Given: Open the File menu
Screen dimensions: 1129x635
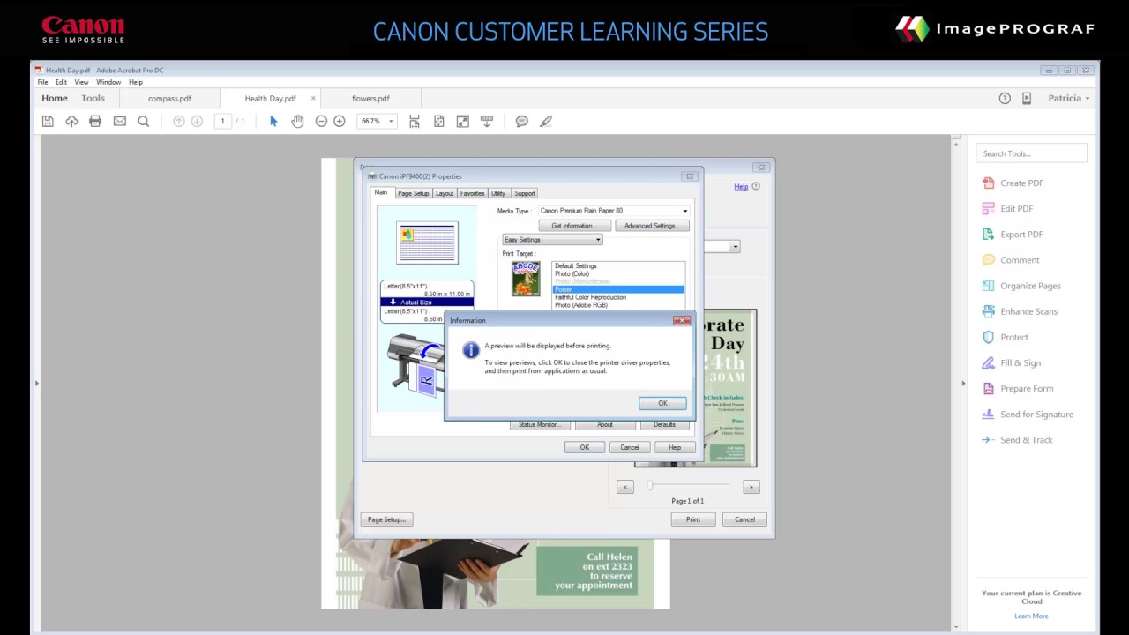Looking at the screenshot, I should tap(42, 82).
